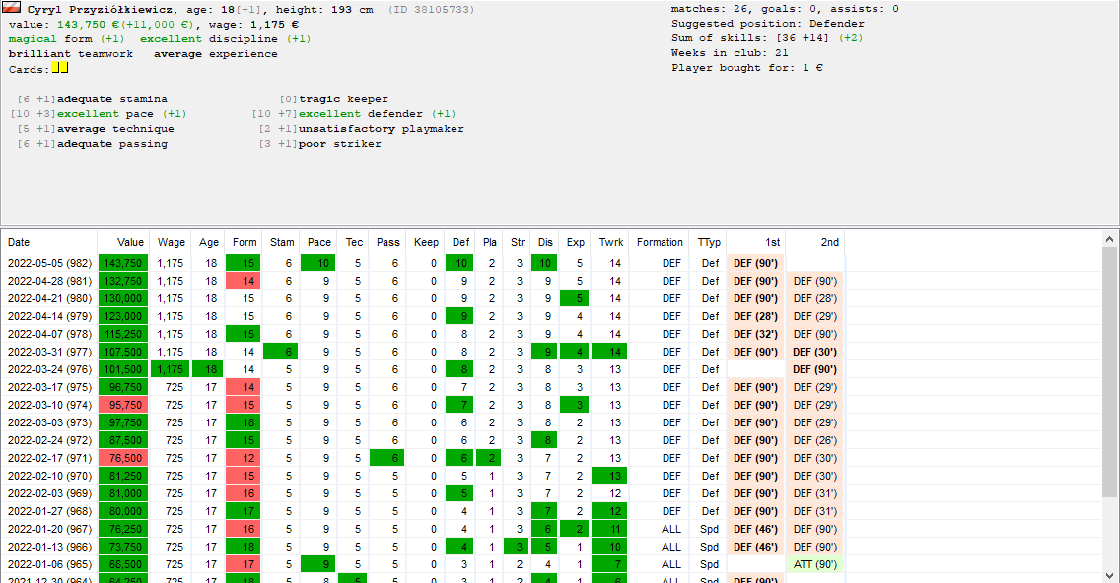The image size is (1120, 583).
Task: Click the 'adequate stamina' skill line
Action: (92, 99)
